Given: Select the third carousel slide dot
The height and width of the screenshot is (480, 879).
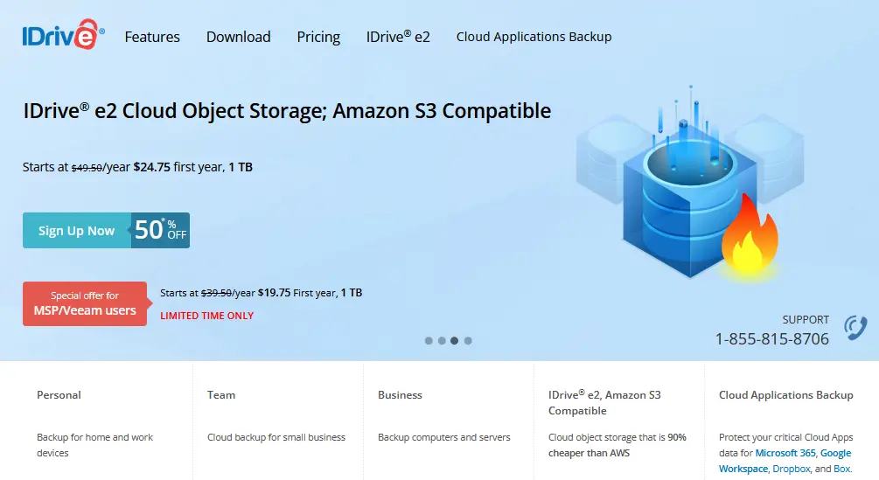Looking at the screenshot, I should tap(455, 341).
